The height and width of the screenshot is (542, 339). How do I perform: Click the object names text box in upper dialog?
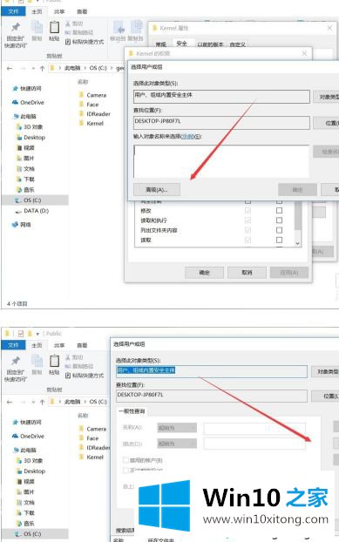(221, 161)
